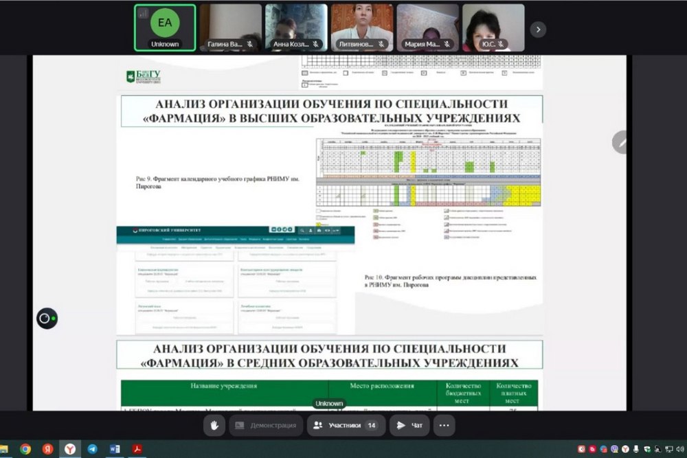The height and width of the screenshot is (458, 687).
Task: Click heading 'В СРЕДНИХ ОБРАЗОВАТЕЛЬНЫХ УЧРЕЖДЕНИЯХ'
Action: (372, 363)
